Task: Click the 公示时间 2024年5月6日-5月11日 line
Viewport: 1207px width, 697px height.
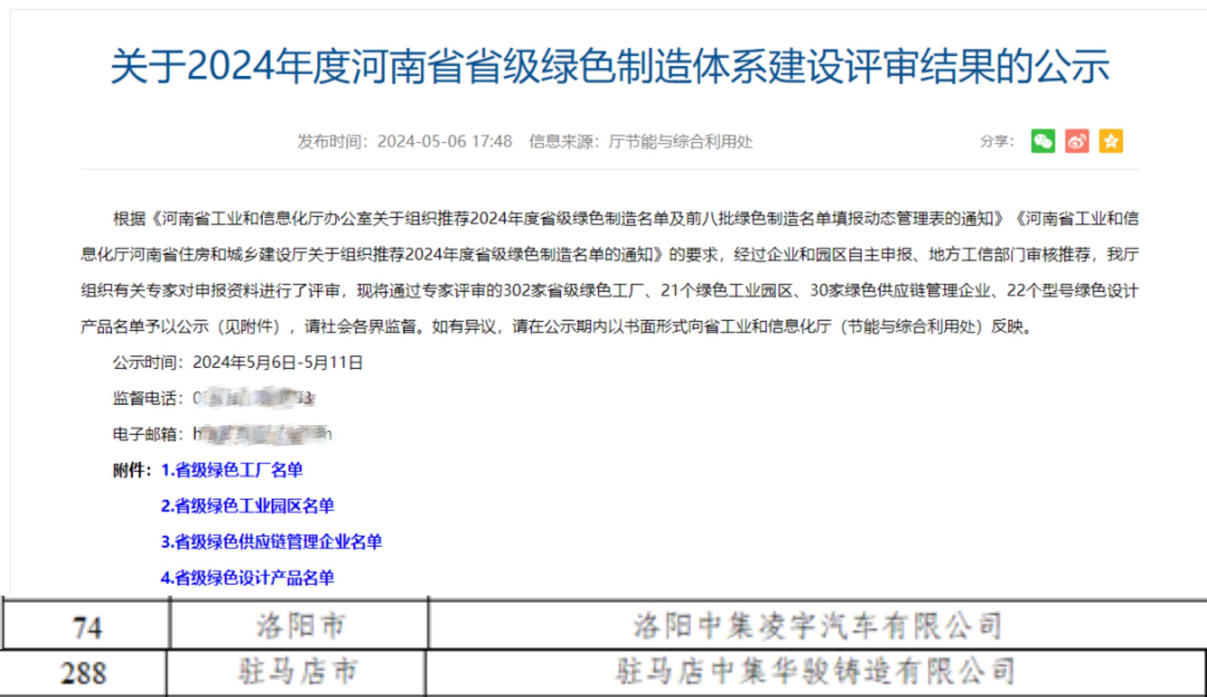Action: [x=238, y=363]
